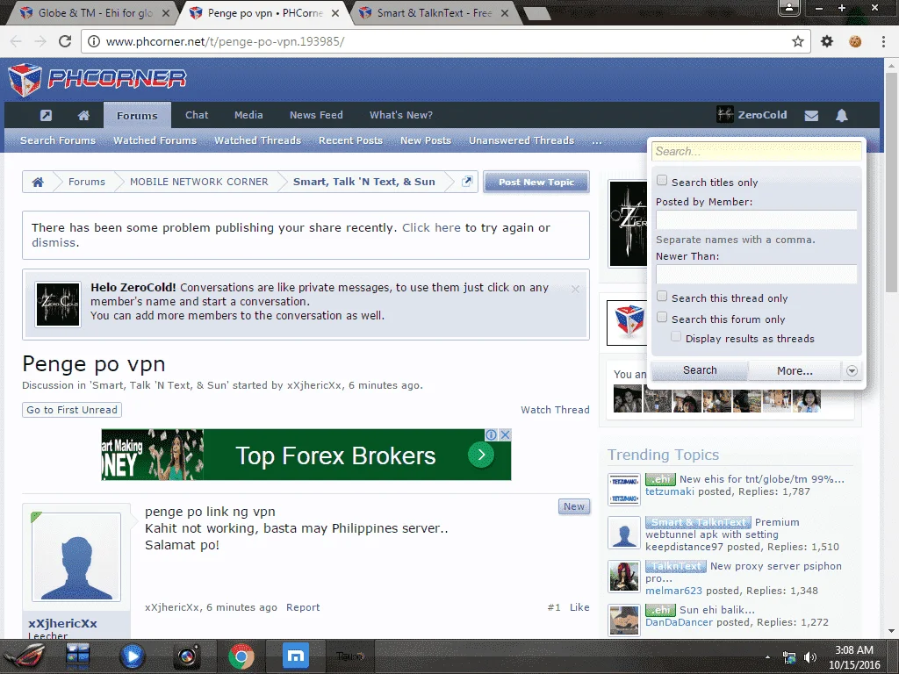Click the network tray icon

click(x=789, y=657)
